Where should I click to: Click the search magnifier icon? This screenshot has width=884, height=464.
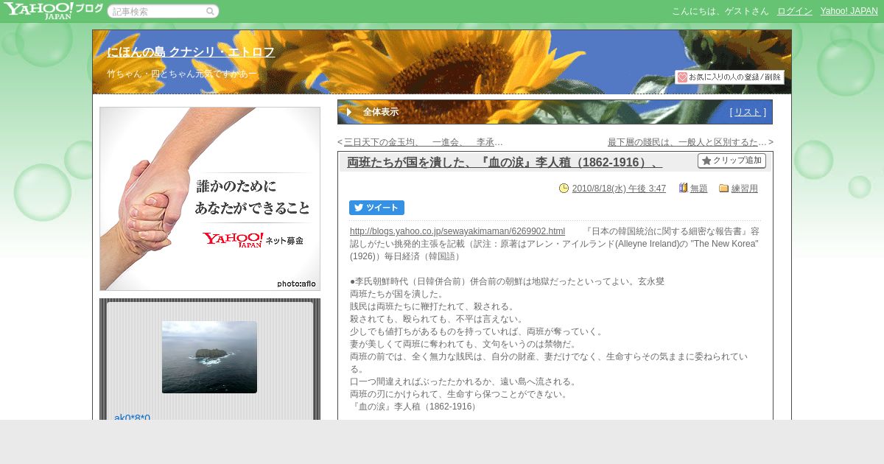click(x=210, y=11)
